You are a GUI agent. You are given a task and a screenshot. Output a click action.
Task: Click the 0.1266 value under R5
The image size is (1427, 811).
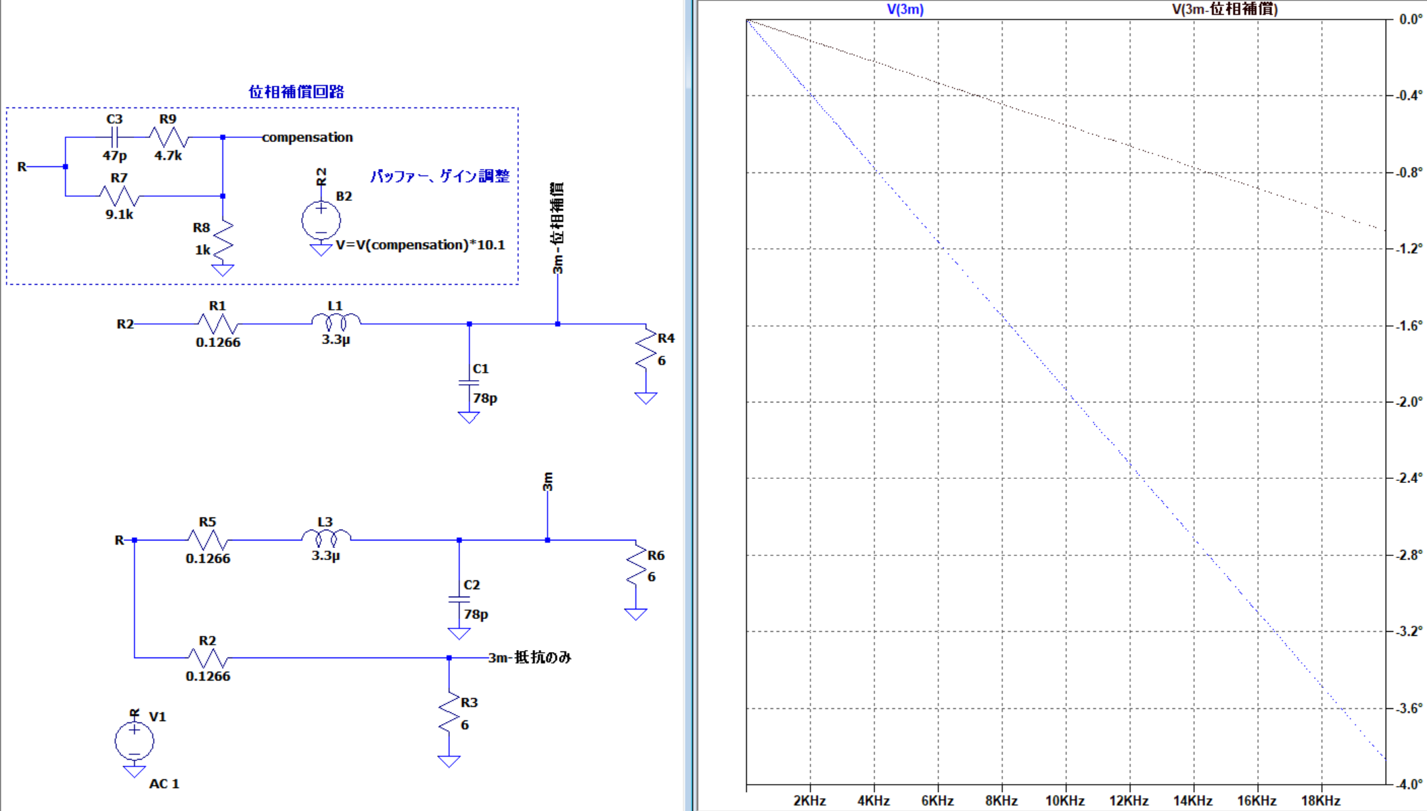(x=208, y=559)
